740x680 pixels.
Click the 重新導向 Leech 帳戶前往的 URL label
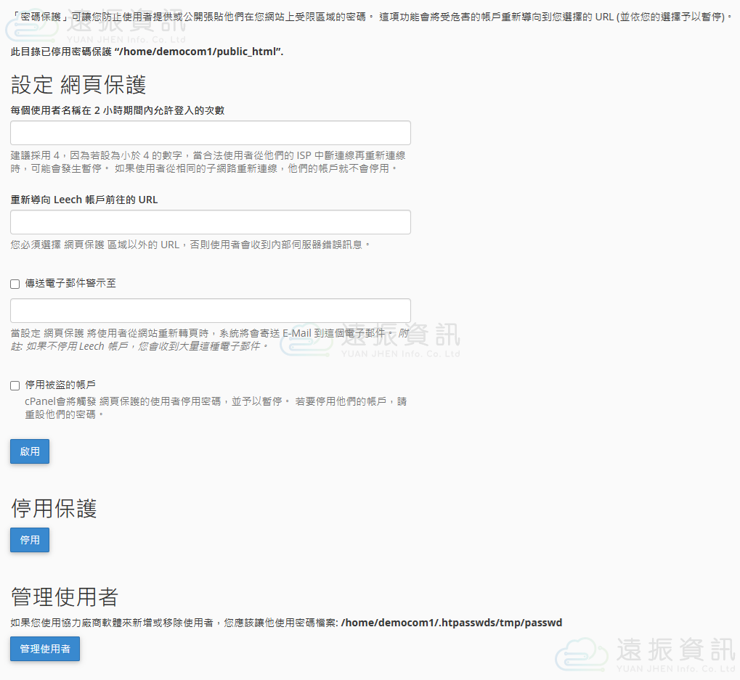(x=84, y=199)
